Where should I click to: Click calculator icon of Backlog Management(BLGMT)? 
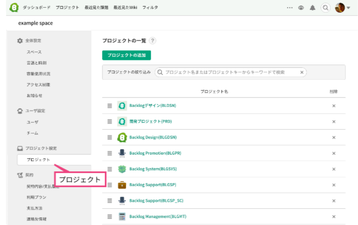click(122, 216)
